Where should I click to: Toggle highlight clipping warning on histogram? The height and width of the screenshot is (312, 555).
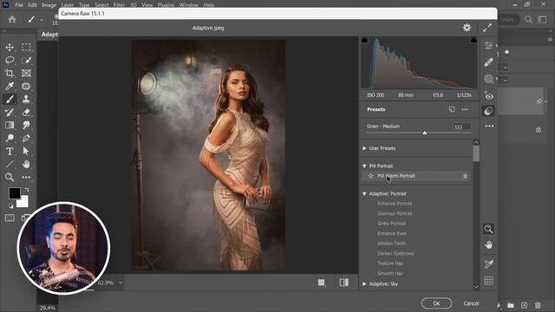(473, 40)
